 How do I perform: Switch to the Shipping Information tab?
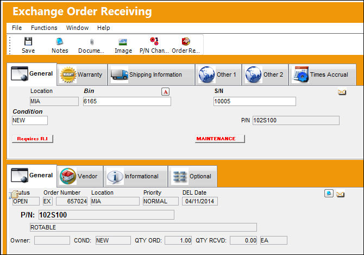[151, 74]
